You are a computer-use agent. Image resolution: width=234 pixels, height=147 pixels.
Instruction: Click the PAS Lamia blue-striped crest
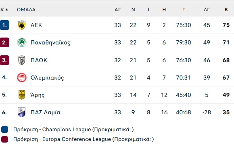point(22,112)
